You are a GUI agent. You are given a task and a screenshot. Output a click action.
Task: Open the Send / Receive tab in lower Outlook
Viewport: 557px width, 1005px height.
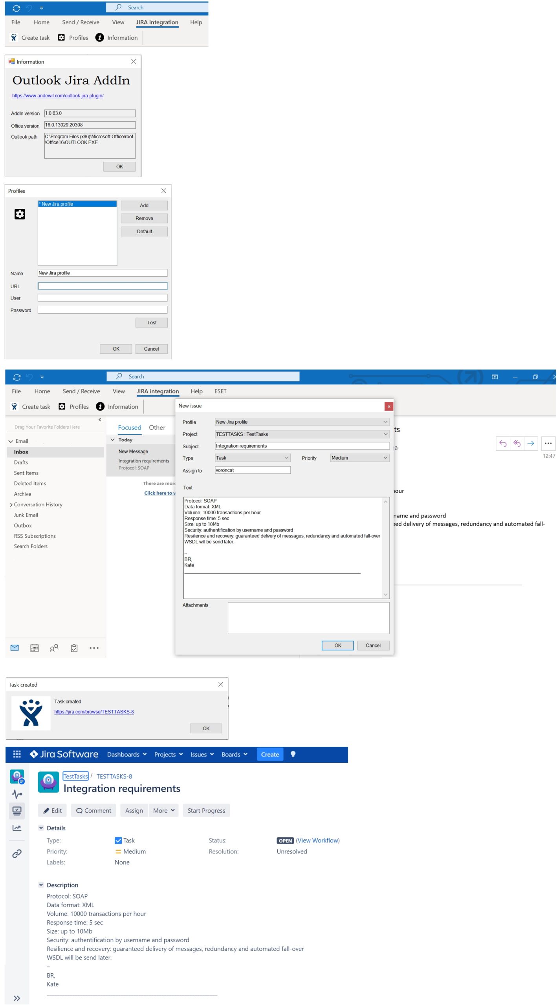point(81,391)
